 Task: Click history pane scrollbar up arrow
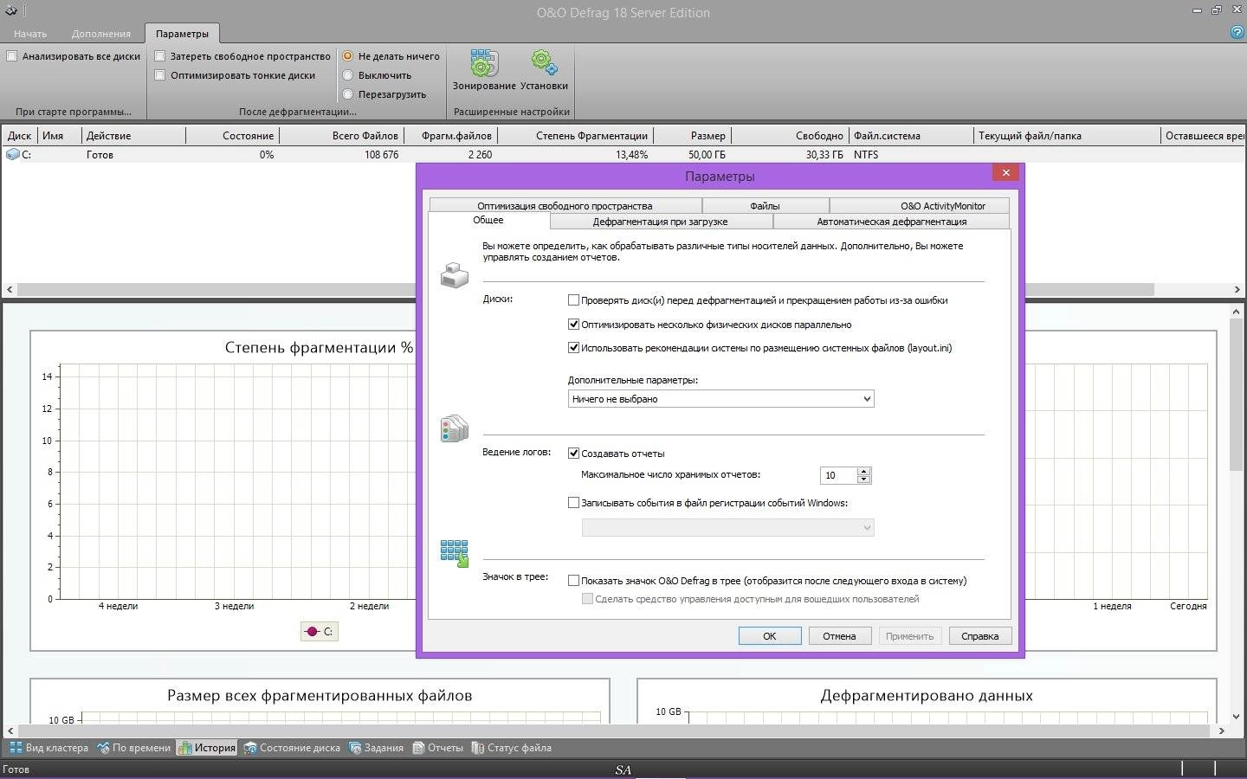pyautogui.click(x=1236, y=311)
